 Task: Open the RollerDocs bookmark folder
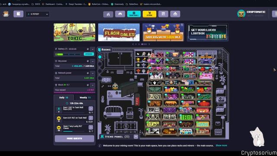(132, 4)
